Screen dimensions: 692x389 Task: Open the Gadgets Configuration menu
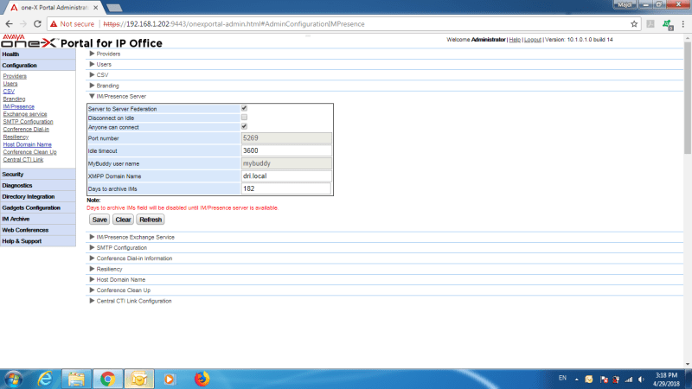click(x=37, y=207)
